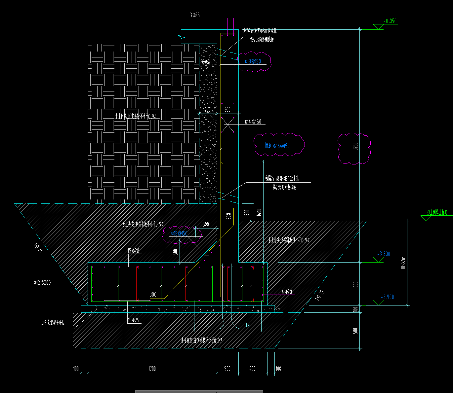Select the 3Φ25 rebar label at wall top
Screen dimensions: 453x393
195,15
